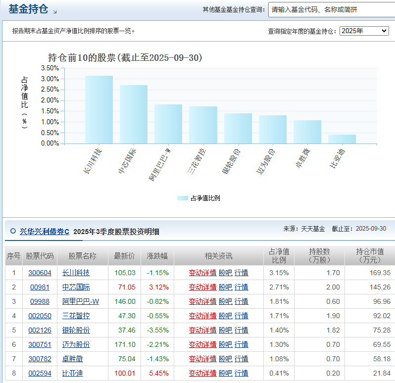Click the 长川科技 bar in chart

99,110
